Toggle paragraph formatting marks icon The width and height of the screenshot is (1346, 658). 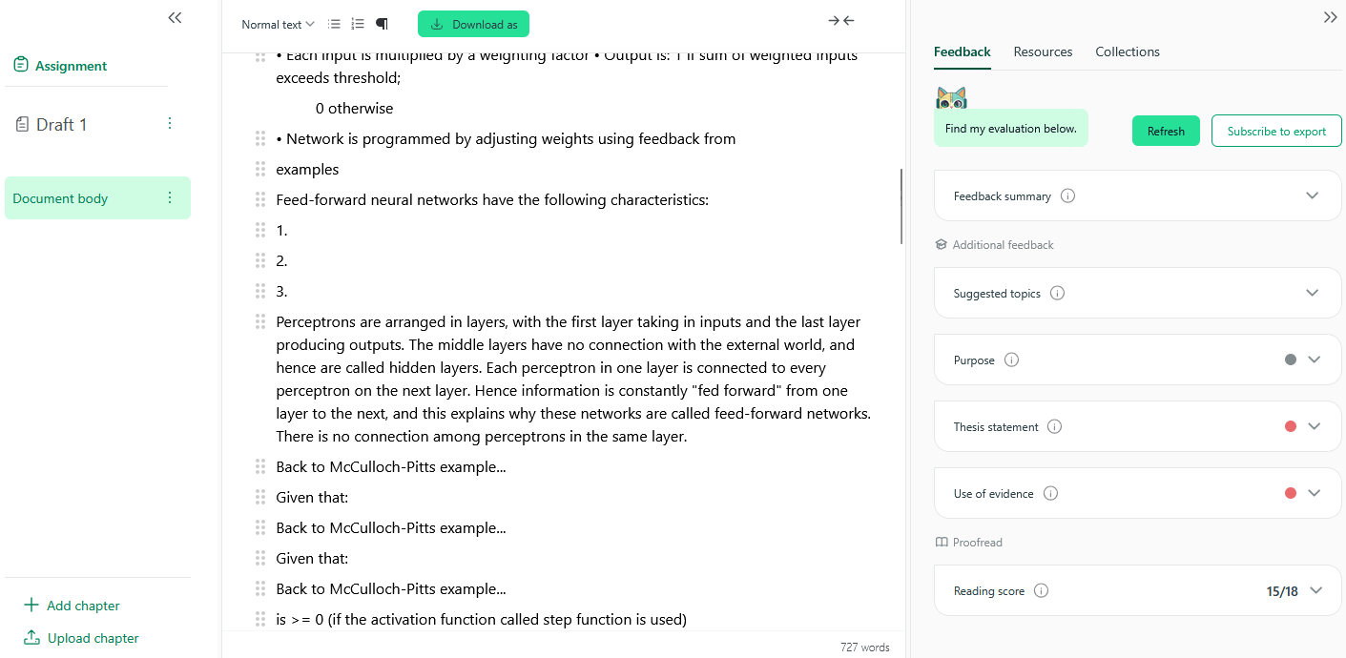(382, 24)
